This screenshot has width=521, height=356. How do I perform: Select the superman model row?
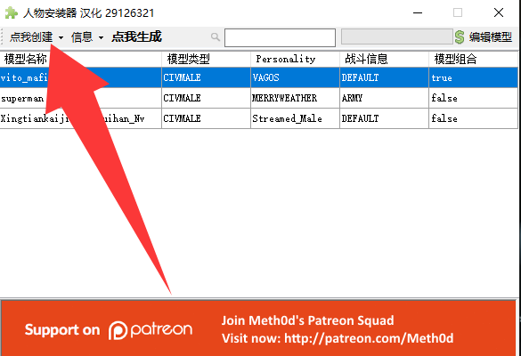coord(259,98)
